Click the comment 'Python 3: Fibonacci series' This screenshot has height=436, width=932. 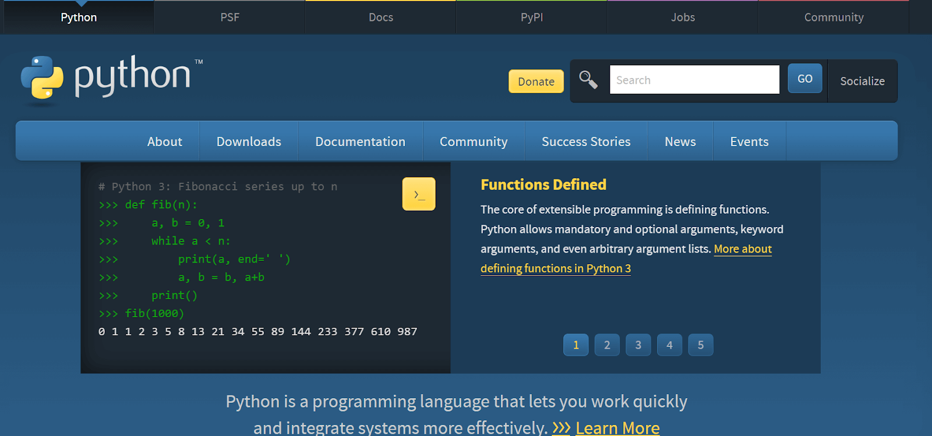click(x=218, y=187)
